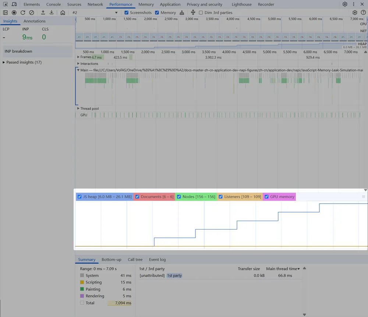Click the Scripting 15 ms summary row

pyautogui.click(x=106, y=282)
